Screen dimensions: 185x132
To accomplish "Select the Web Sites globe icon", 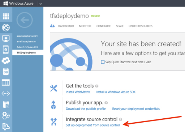I will [x=6, y=27].
